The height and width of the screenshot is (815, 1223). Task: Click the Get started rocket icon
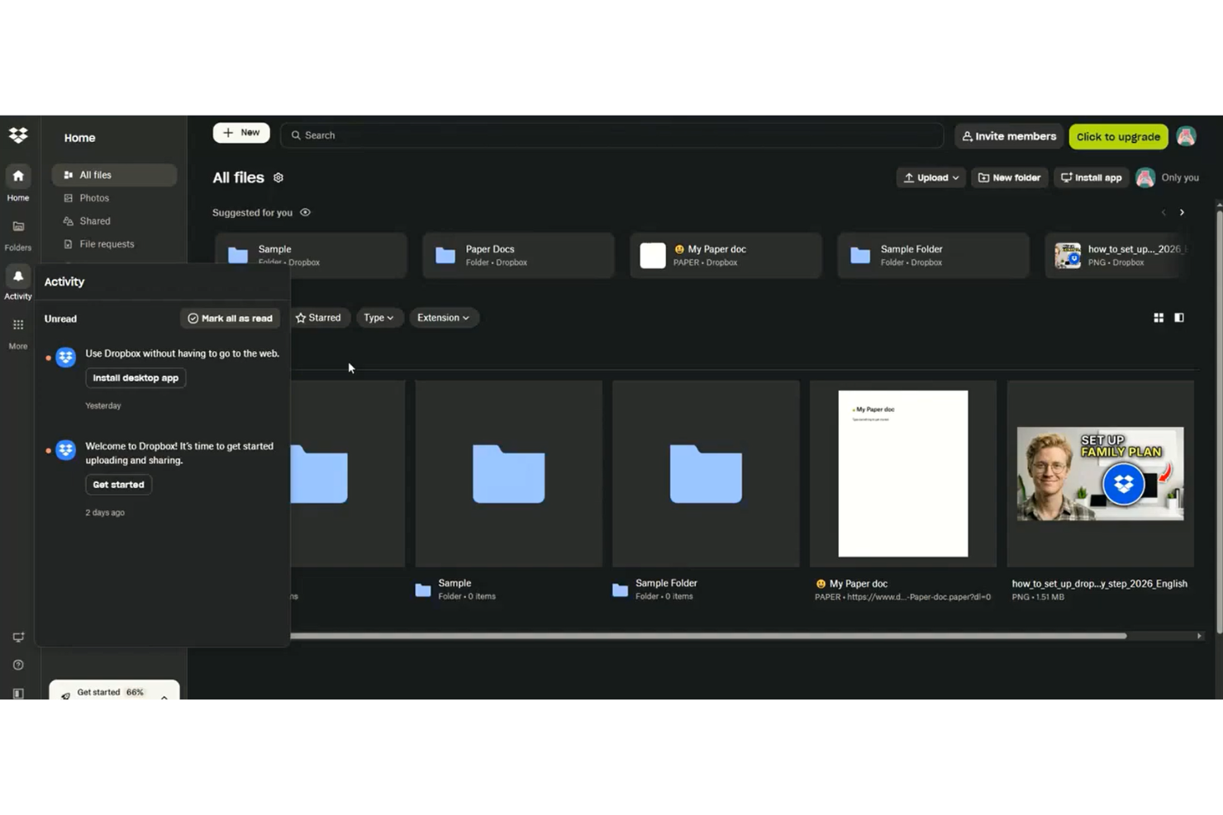coord(65,695)
